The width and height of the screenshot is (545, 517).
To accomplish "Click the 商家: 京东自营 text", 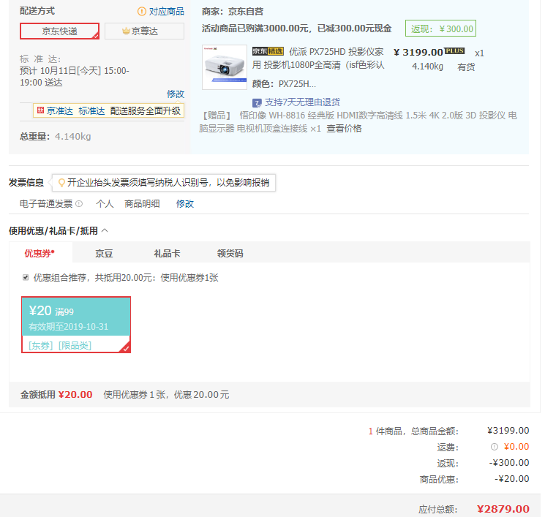I will click(x=233, y=12).
